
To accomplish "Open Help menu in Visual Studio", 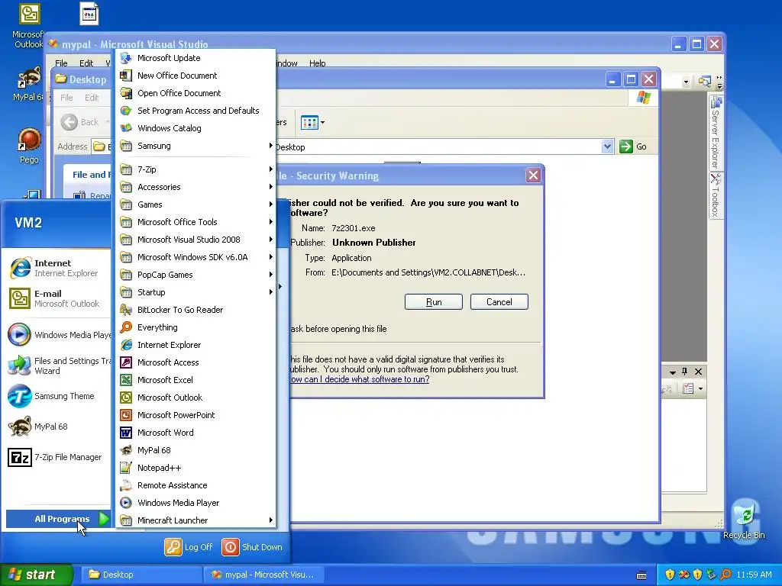I will (x=317, y=63).
